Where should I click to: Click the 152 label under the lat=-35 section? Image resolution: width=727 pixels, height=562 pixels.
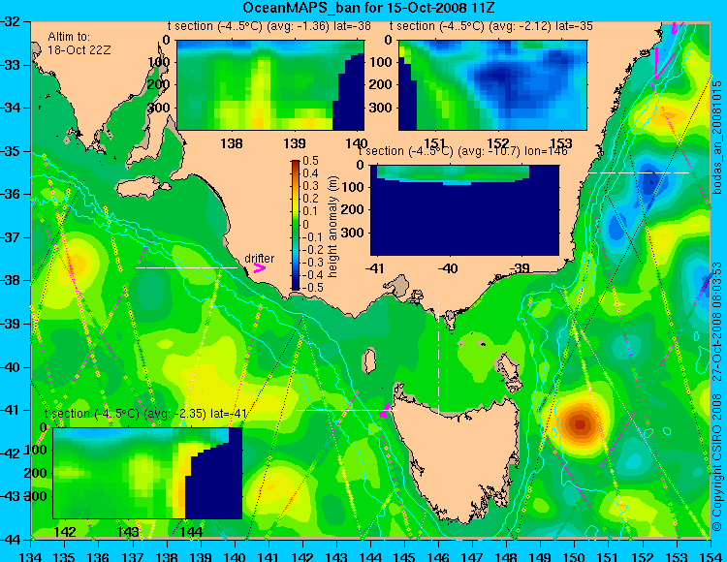(x=498, y=143)
